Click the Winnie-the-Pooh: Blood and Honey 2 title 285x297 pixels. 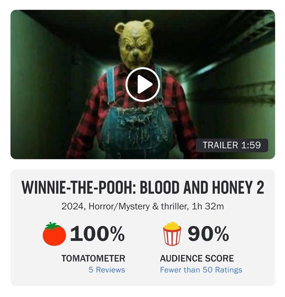pyautogui.click(x=143, y=187)
